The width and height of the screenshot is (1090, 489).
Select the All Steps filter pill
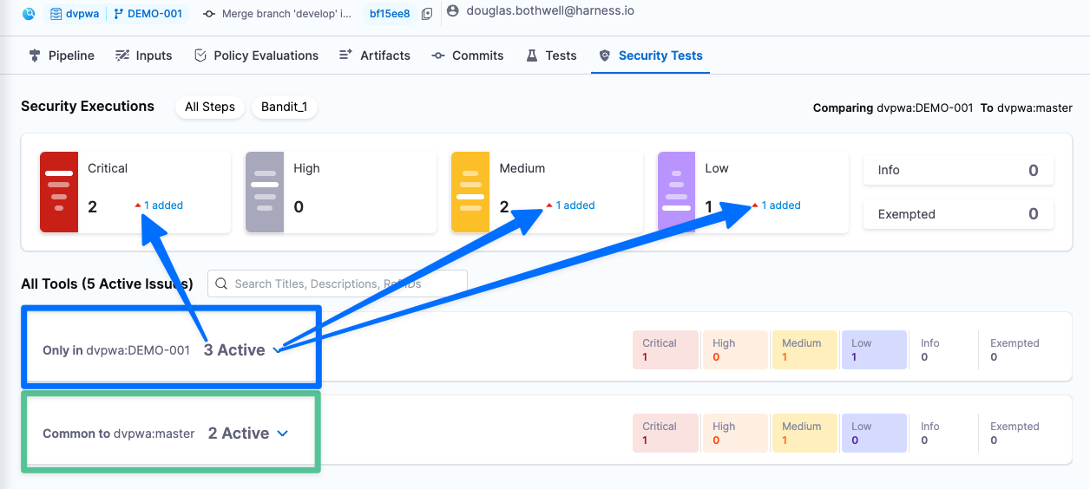pyautogui.click(x=210, y=107)
